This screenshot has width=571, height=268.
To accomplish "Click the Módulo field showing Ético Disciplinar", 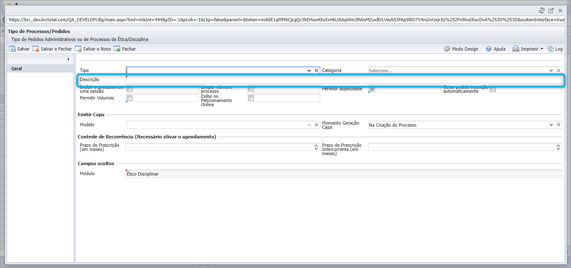I will [344, 174].
